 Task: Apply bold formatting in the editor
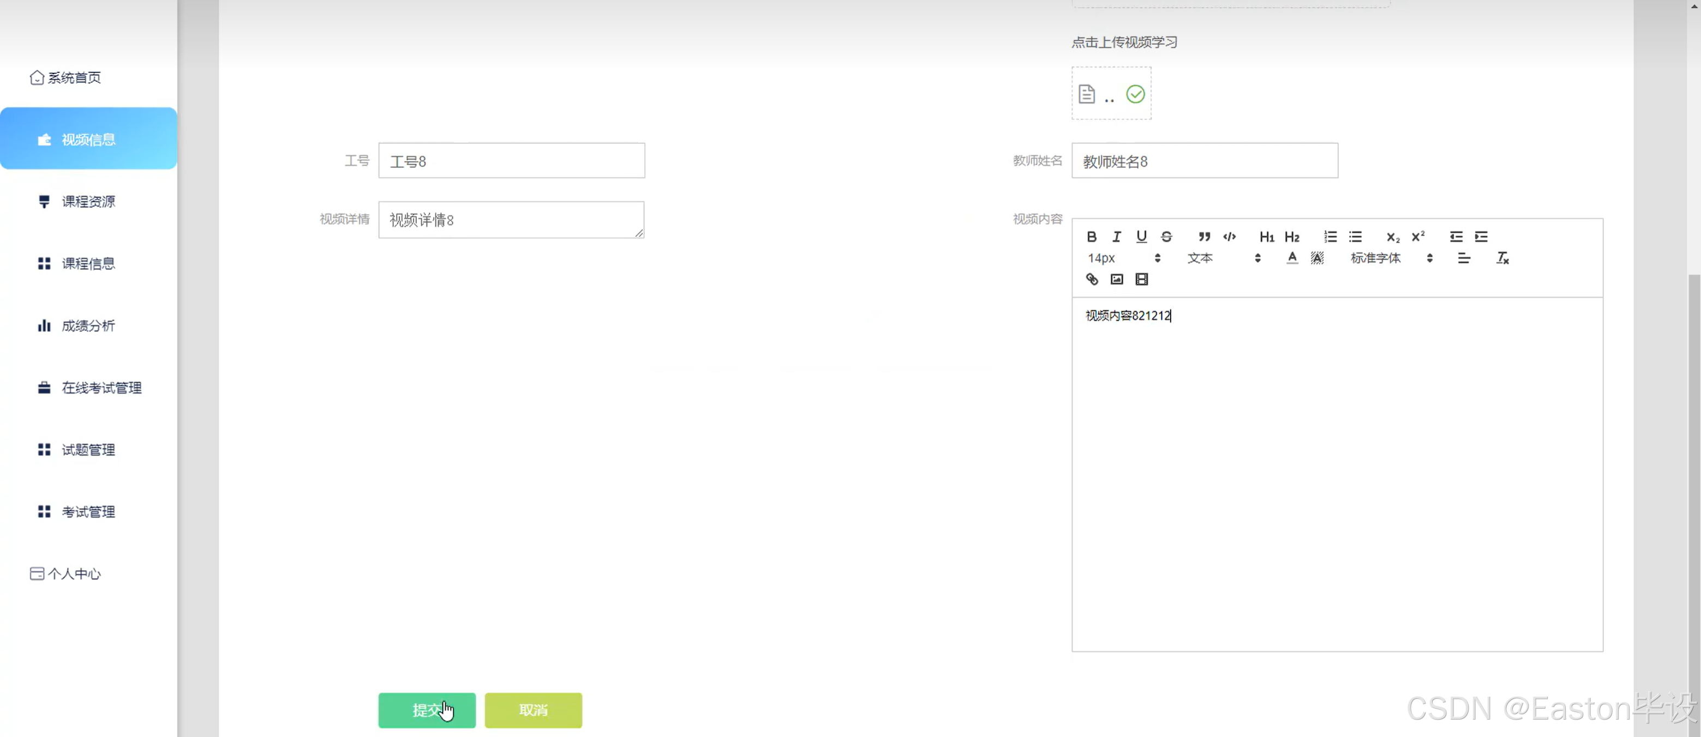1092,237
